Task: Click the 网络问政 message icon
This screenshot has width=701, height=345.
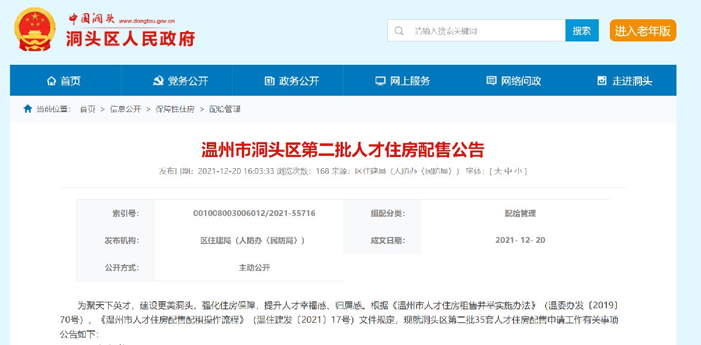Action: pyautogui.click(x=491, y=81)
